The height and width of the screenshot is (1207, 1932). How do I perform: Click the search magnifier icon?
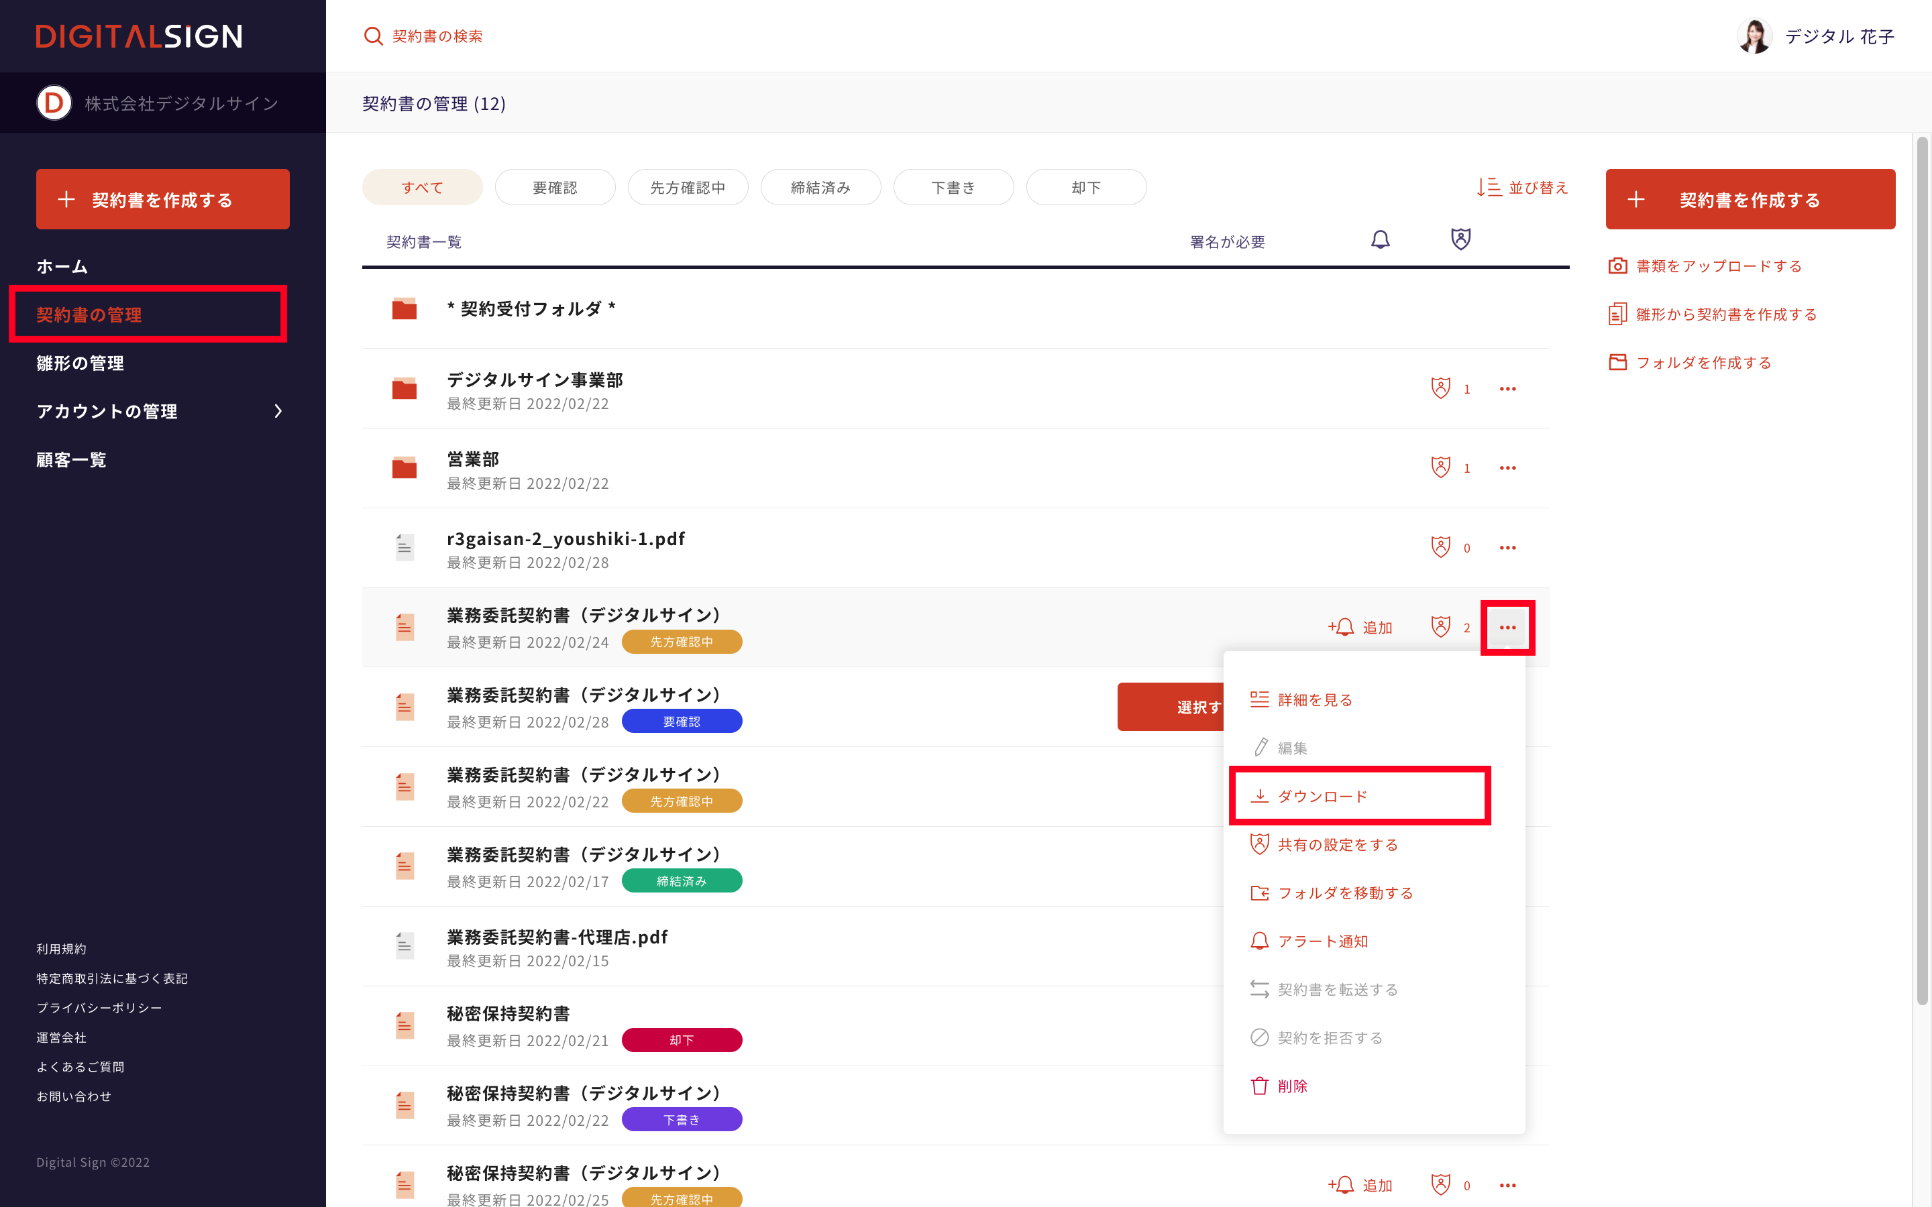[373, 36]
